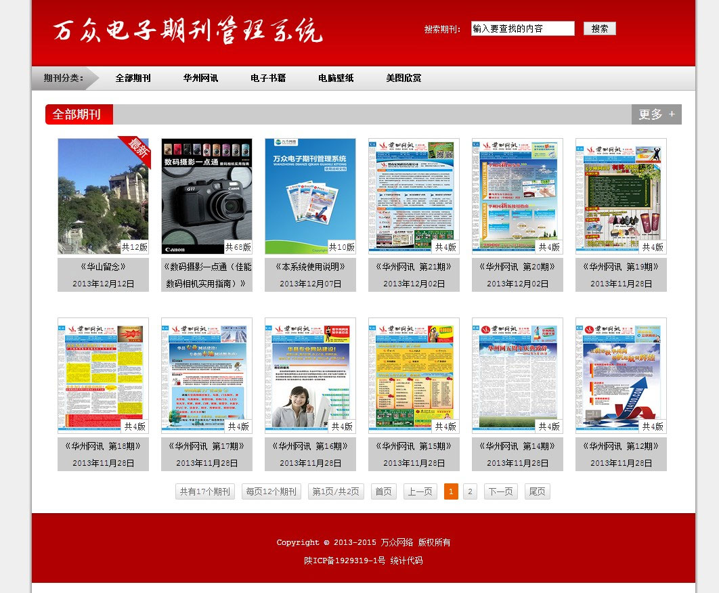Open 华州网讯 第12期 cover image
The height and width of the screenshot is (593, 719).
pos(621,375)
